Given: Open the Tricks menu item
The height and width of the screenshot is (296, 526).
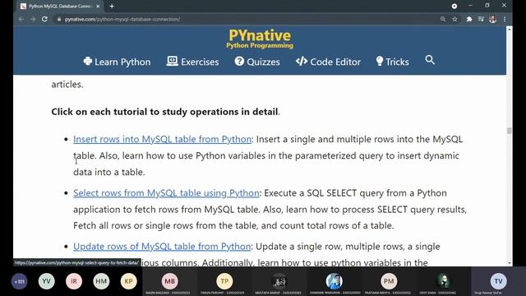Looking at the screenshot, I should tap(393, 62).
